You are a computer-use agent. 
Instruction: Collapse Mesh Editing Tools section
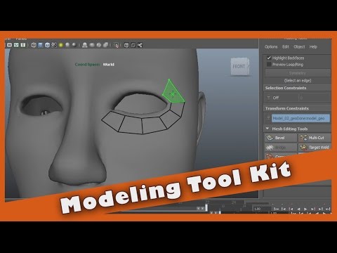click(x=267, y=129)
